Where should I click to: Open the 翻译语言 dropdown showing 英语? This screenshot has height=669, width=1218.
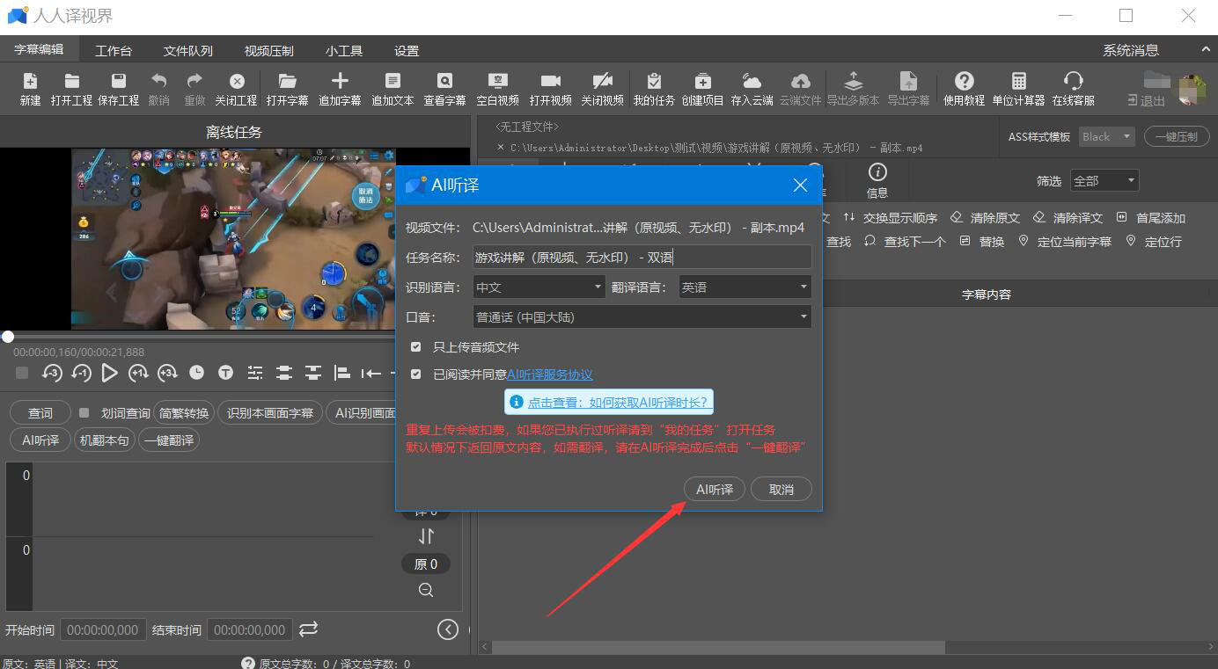(x=745, y=287)
